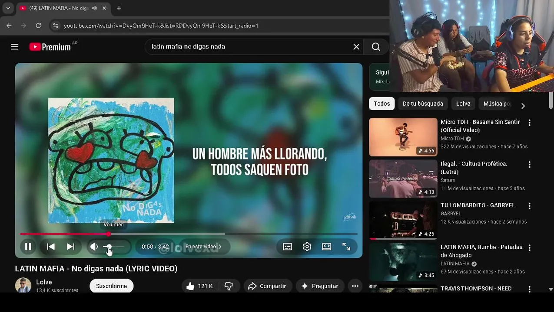554x312 pixels.
Task: Open a new browser tab
Action: pos(119,8)
